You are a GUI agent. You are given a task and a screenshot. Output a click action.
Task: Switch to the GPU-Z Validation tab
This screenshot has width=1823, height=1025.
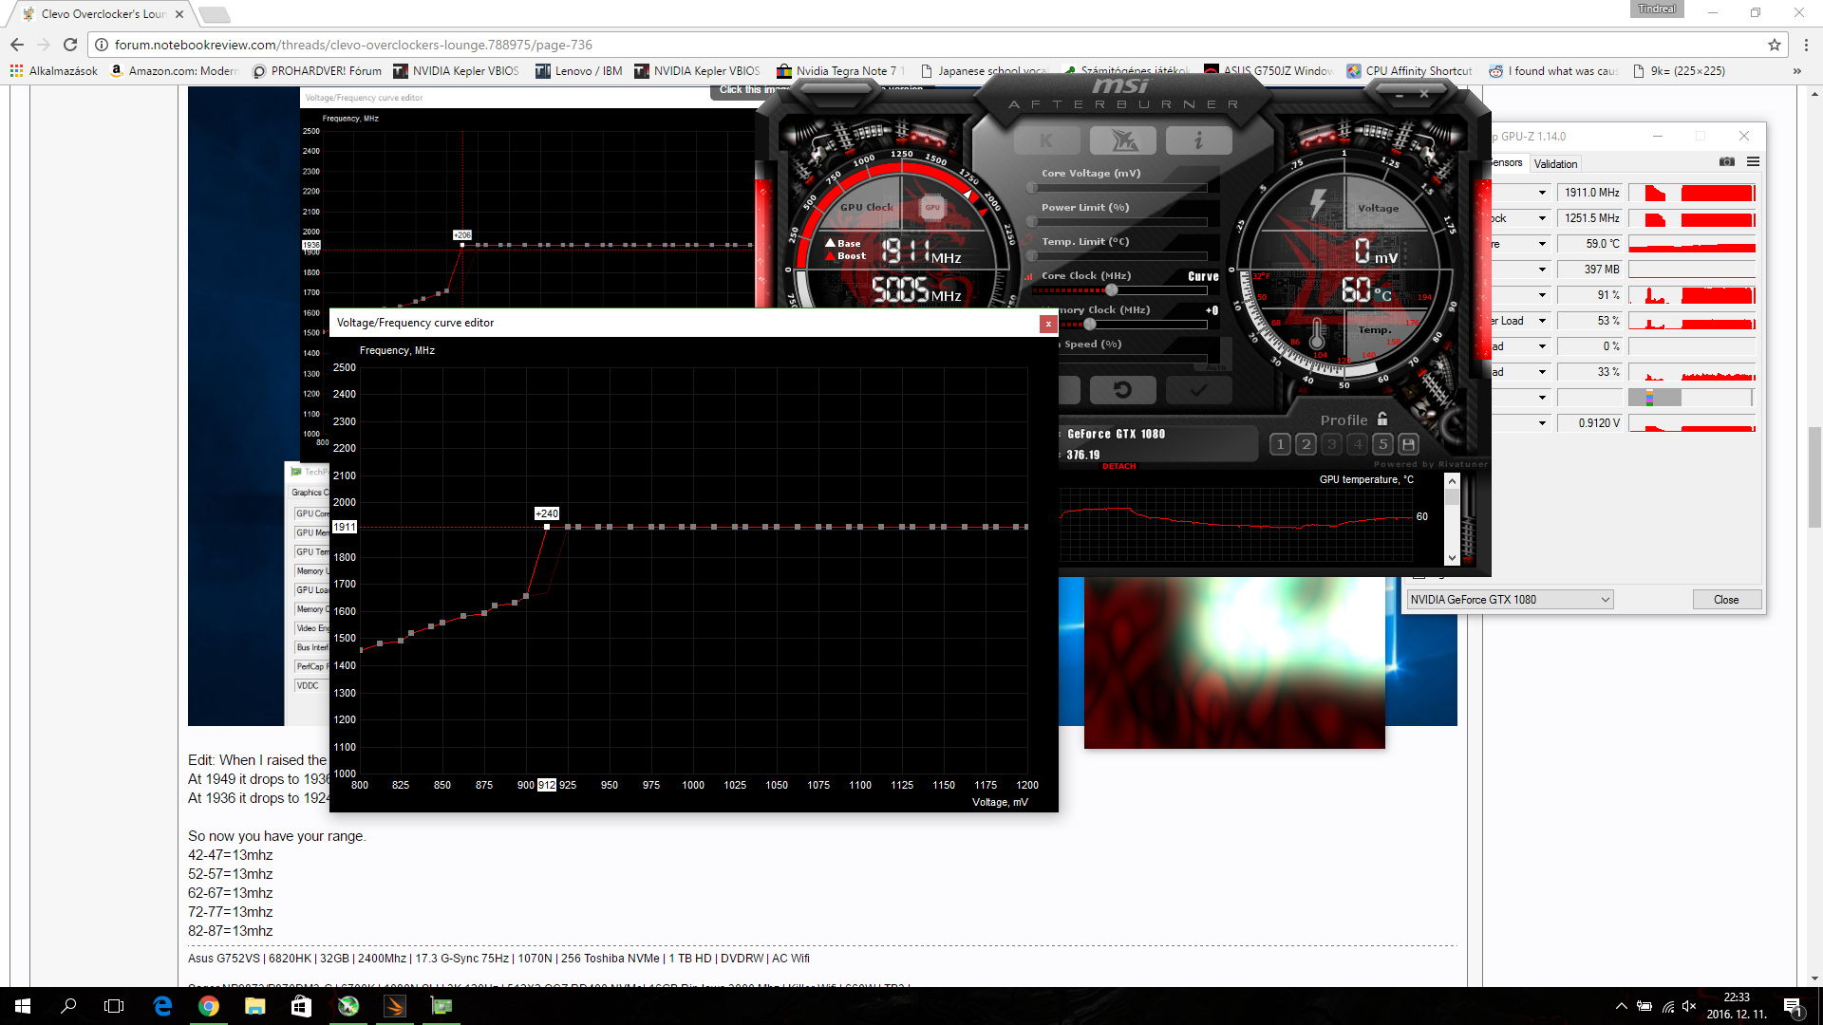pos(1555,163)
